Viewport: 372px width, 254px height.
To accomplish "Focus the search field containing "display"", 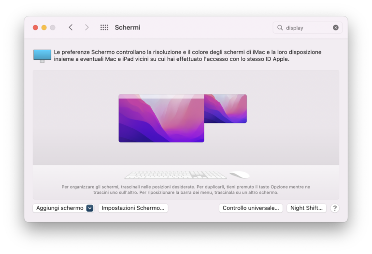I will pyautogui.click(x=307, y=27).
